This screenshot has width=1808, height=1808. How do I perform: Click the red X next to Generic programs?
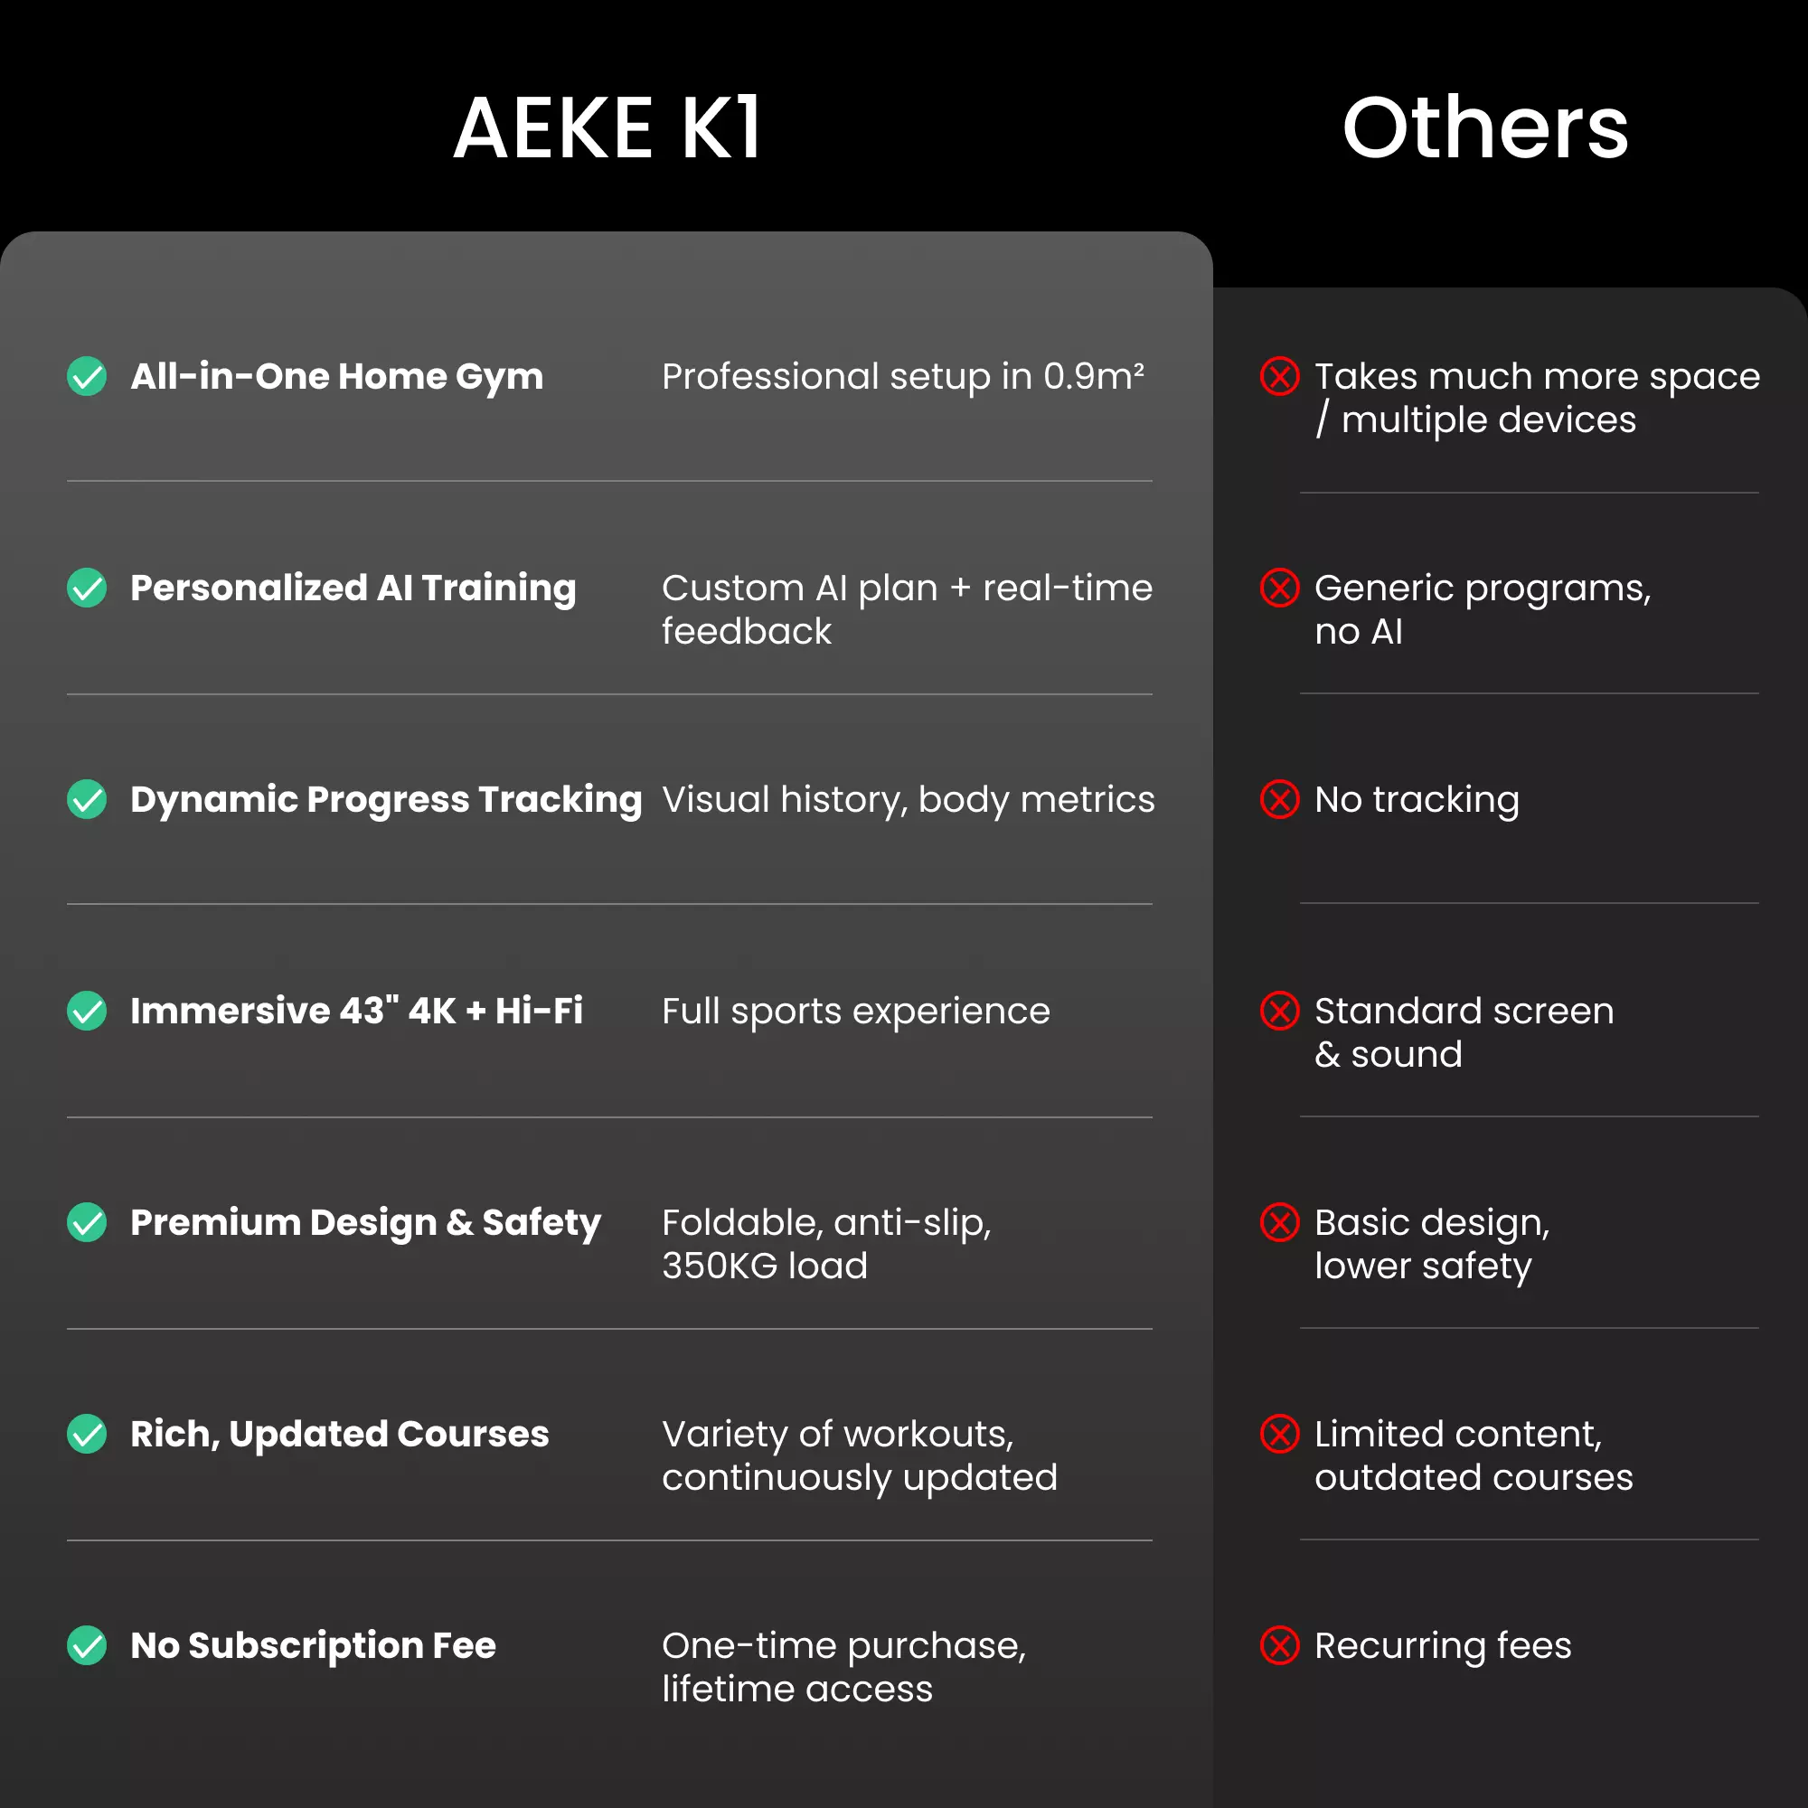pos(1279,588)
